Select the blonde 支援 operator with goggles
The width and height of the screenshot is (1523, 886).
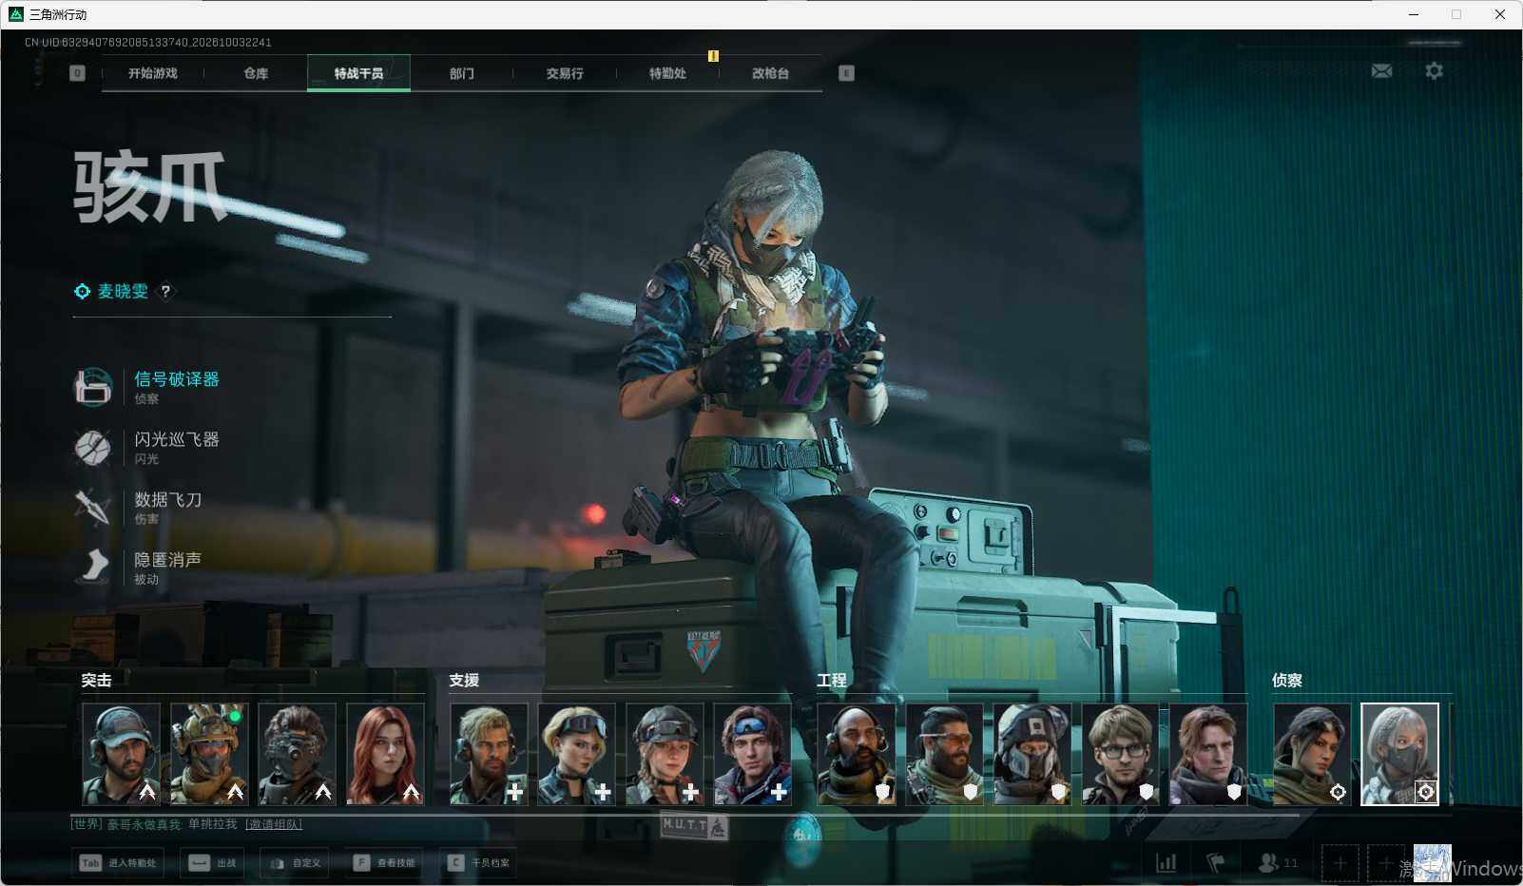click(576, 754)
